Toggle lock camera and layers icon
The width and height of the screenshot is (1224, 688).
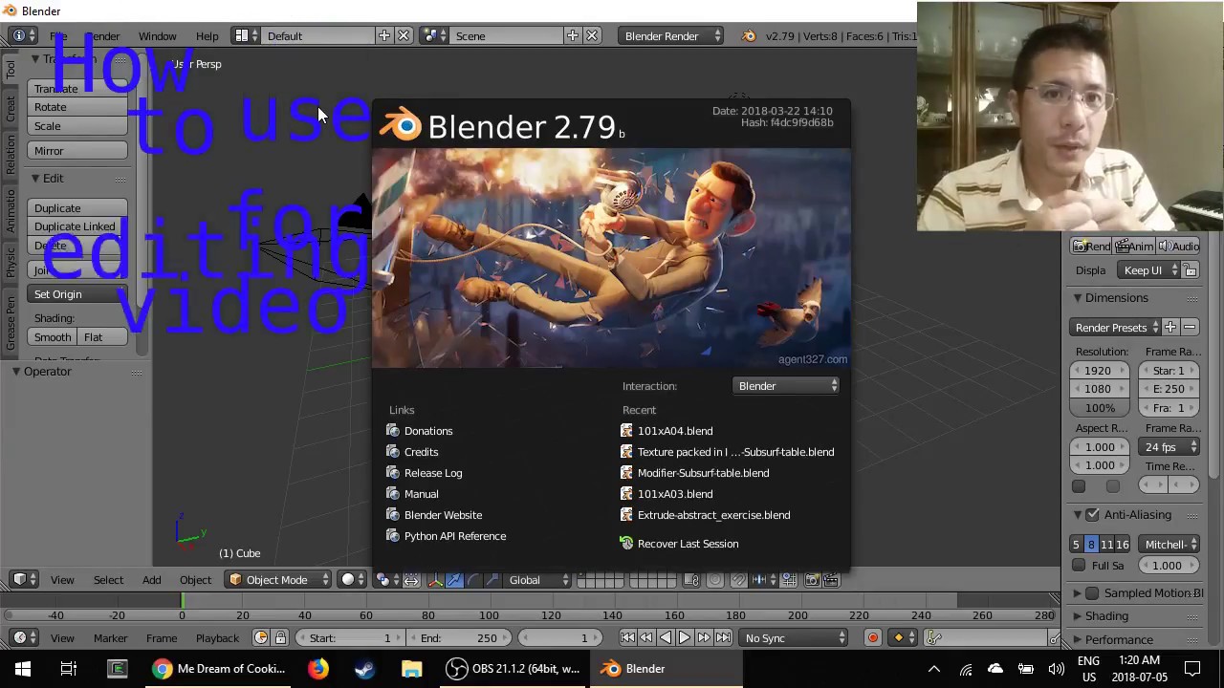click(x=691, y=579)
